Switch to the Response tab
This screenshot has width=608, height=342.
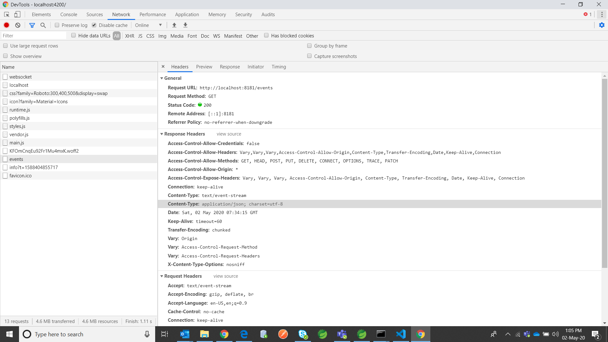[x=230, y=67]
